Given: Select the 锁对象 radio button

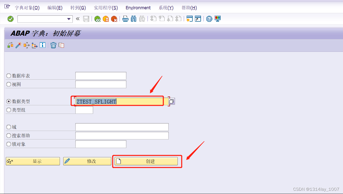Looking at the screenshot, I should 9,144.
